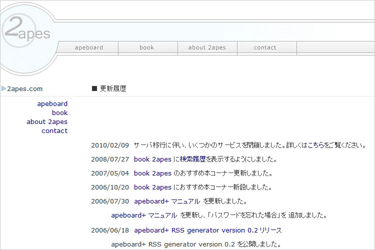Image resolution: width=375 pixels, height=250 pixels.
Task: Open book 2apes link in the 2008/07/27 entry
Action: point(152,159)
